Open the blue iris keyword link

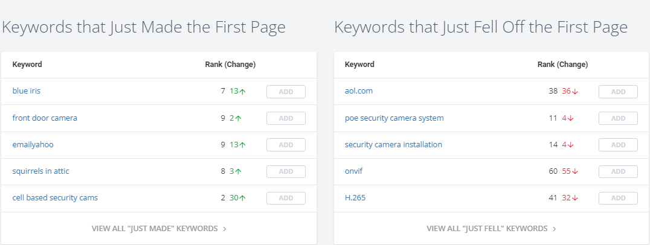click(27, 91)
